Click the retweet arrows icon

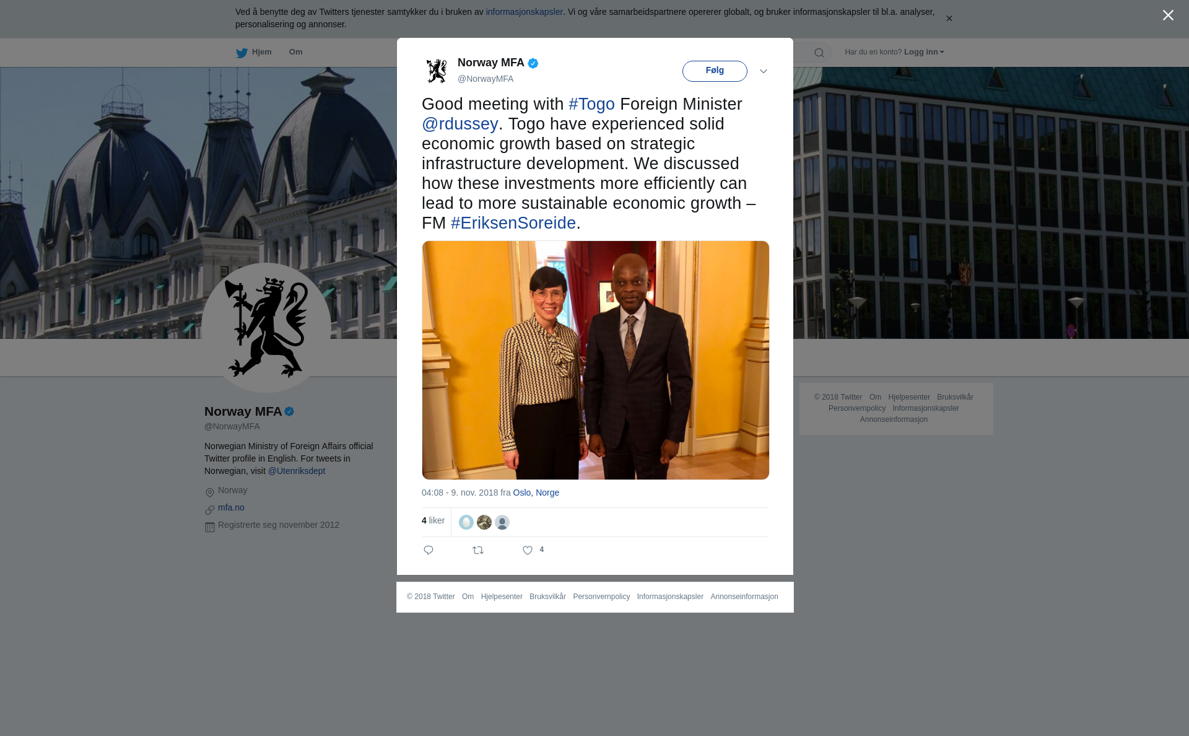pos(478,550)
